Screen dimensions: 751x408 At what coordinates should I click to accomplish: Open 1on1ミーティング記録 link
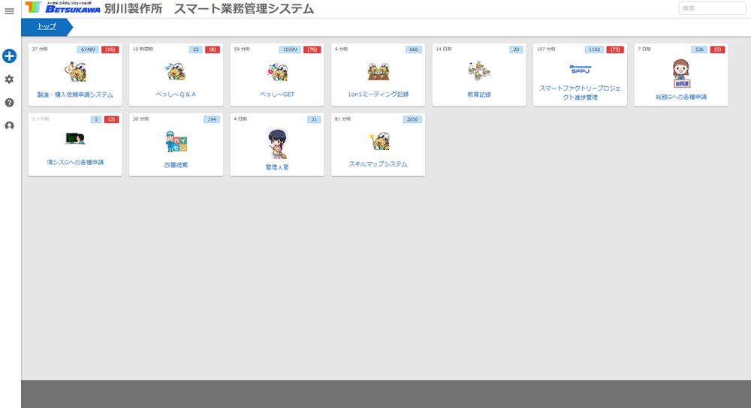tap(378, 95)
